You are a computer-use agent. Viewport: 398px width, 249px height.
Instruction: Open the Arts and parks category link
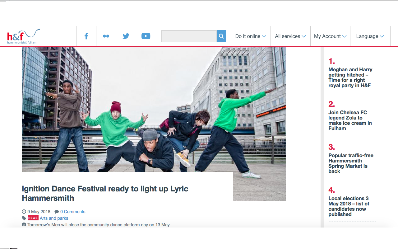click(54, 218)
